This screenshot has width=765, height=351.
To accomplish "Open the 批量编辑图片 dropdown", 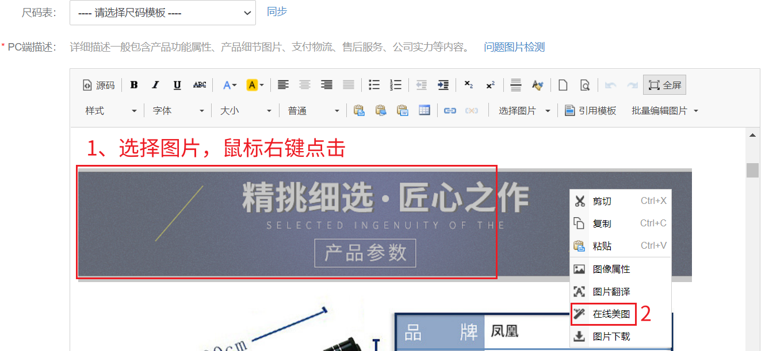I will point(665,111).
